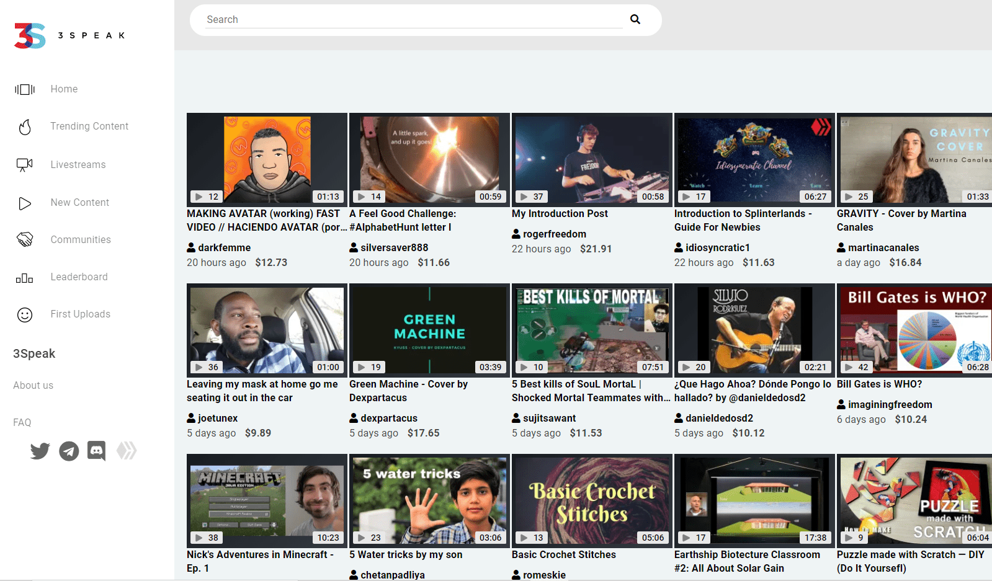Focus the Search input field
Image resolution: width=992 pixels, height=581 pixels.
click(x=414, y=20)
